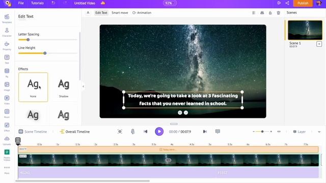Click the timeline horizontal scrollbar
The width and height of the screenshot is (326, 183).
pos(83,181)
